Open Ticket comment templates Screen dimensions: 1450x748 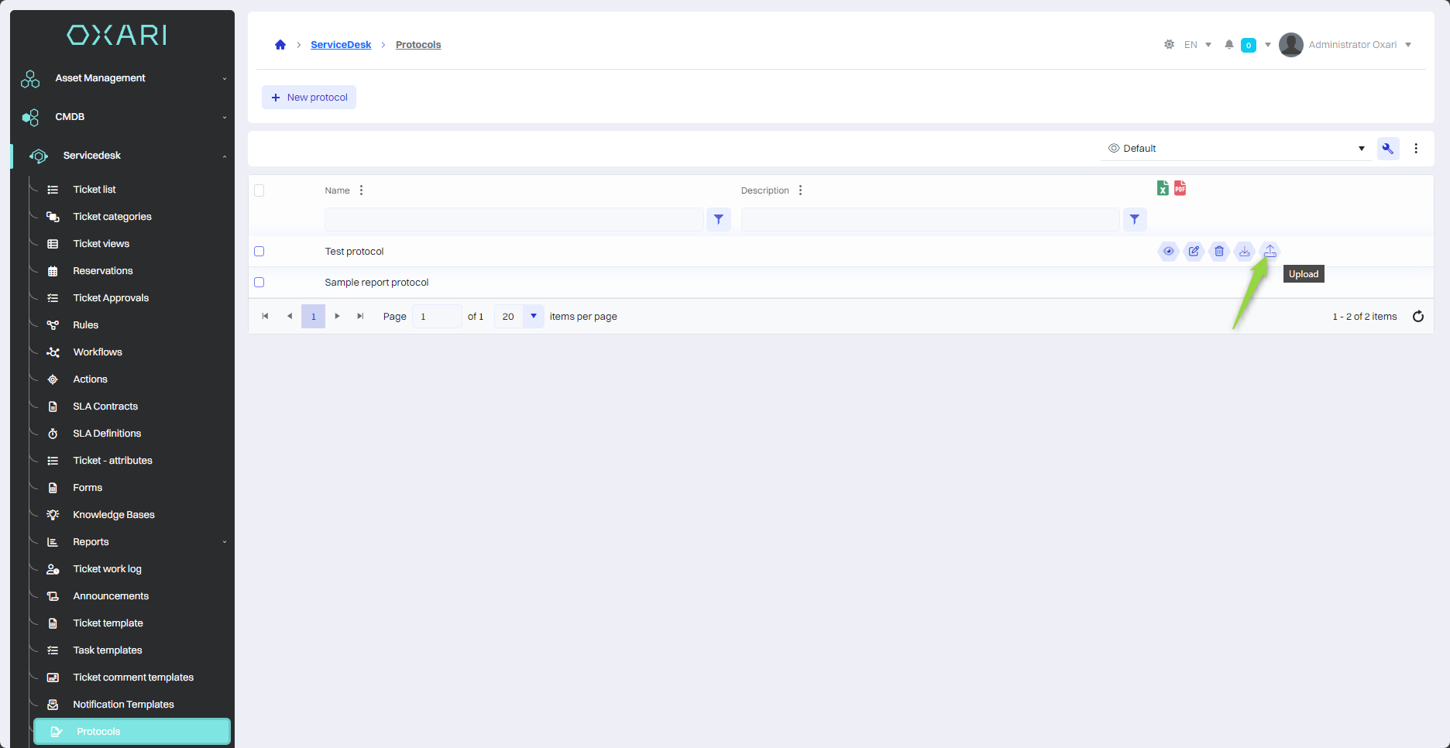pyautogui.click(x=132, y=678)
